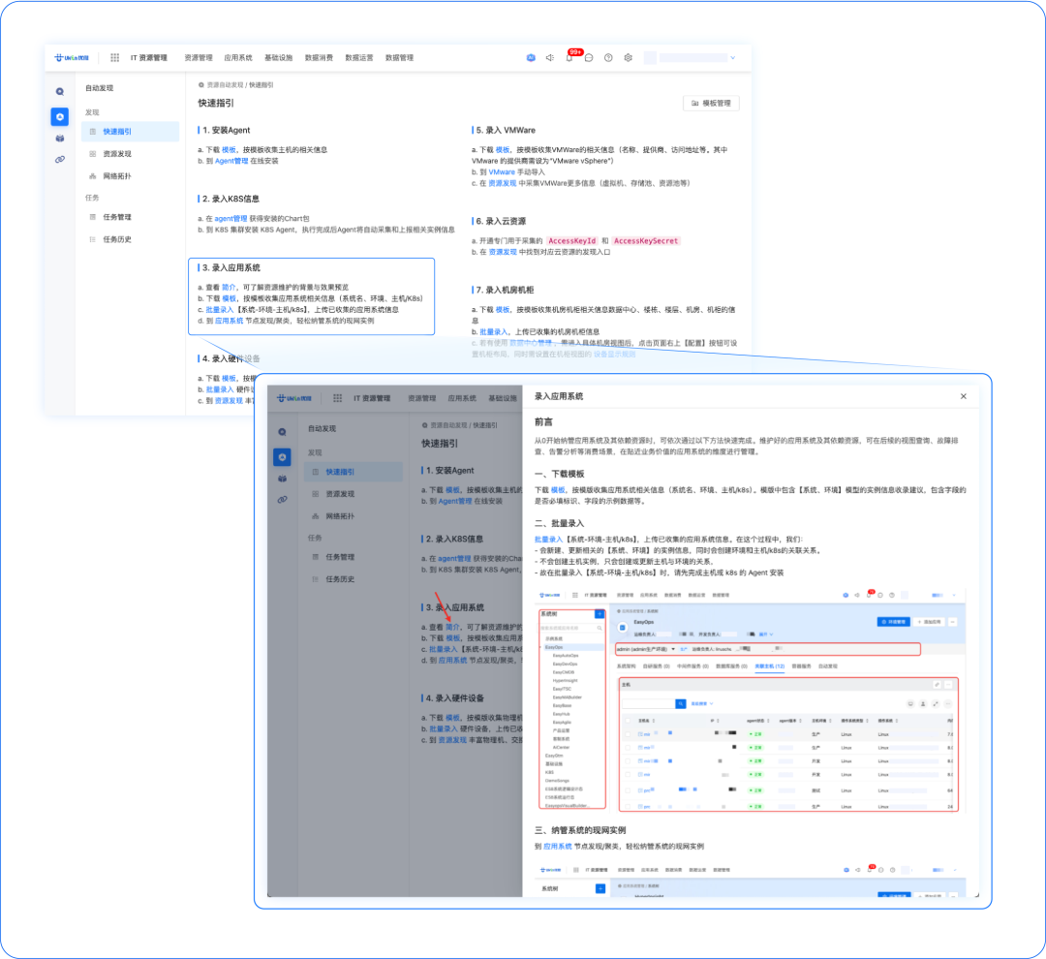Click 应用系统 link in highlighted 录入应用系统 box
This screenshot has height=959, width=1046.
229,321
